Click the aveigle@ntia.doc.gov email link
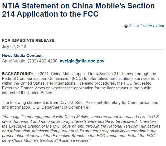The height and width of the screenshot is (146, 166). coord(82,61)
